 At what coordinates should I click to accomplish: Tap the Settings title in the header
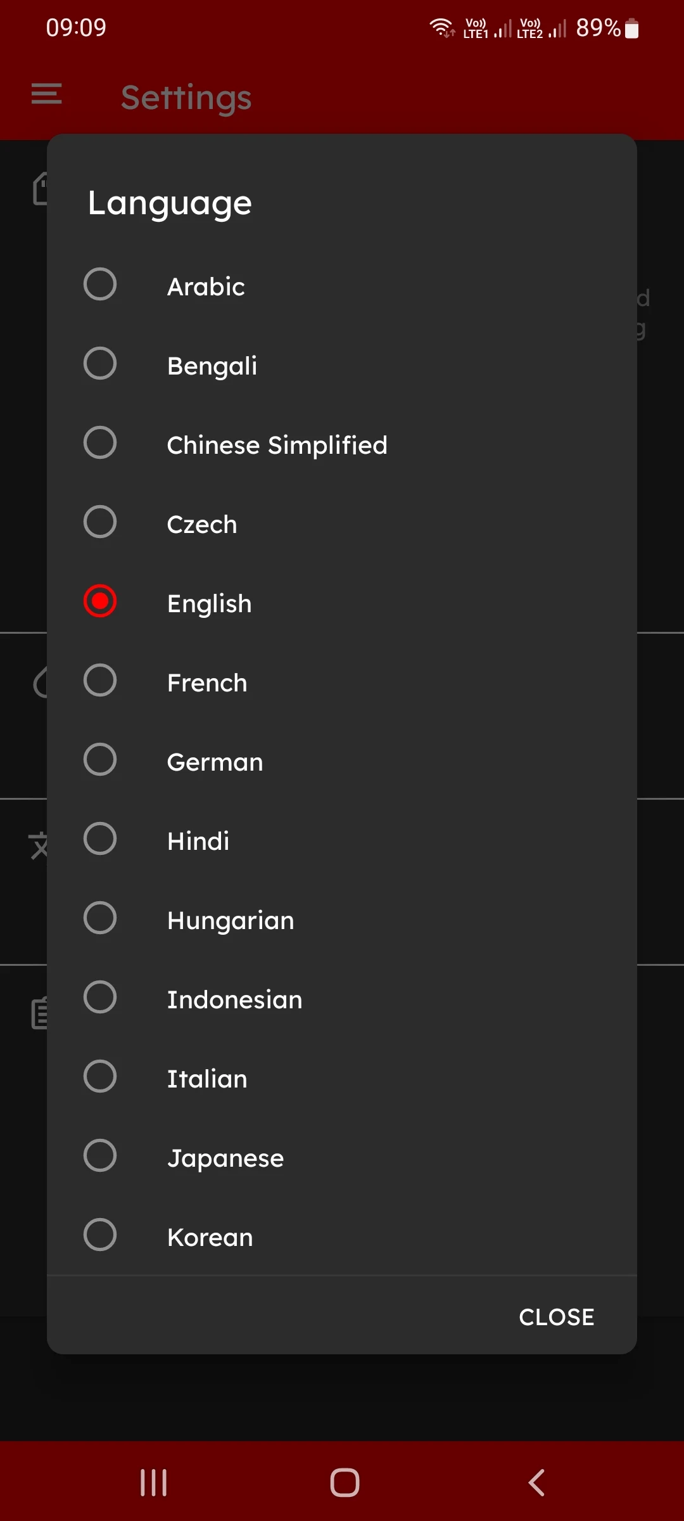186,98
